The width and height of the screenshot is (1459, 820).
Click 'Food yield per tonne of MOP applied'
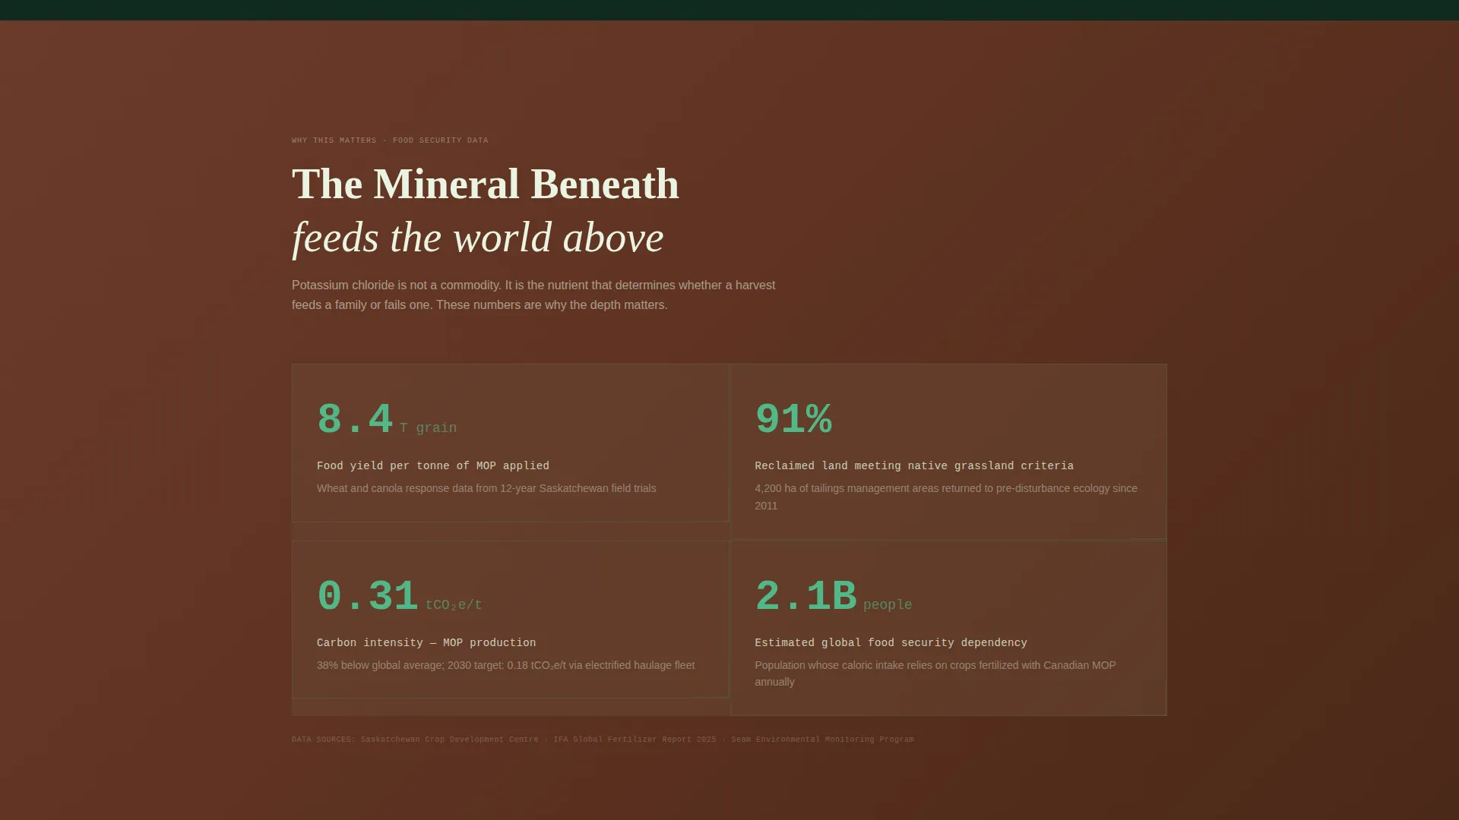tap(433, 465)
